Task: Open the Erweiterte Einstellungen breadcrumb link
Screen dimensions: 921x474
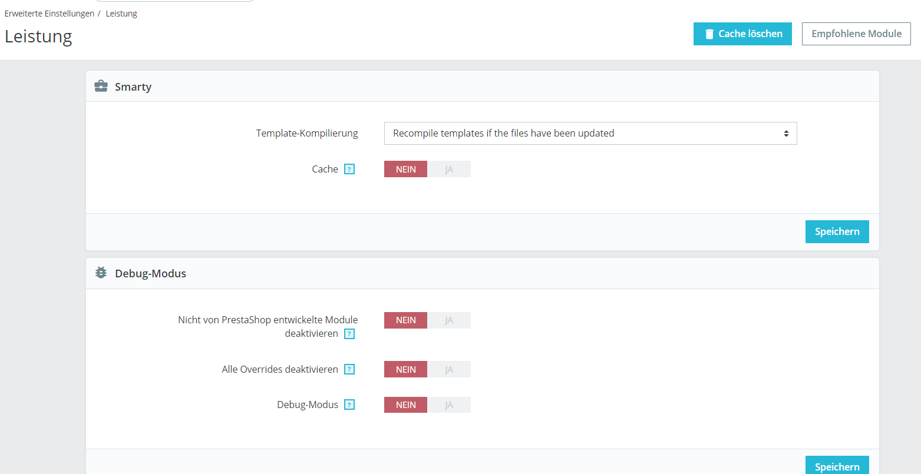Action: click(x=49, y=14)
